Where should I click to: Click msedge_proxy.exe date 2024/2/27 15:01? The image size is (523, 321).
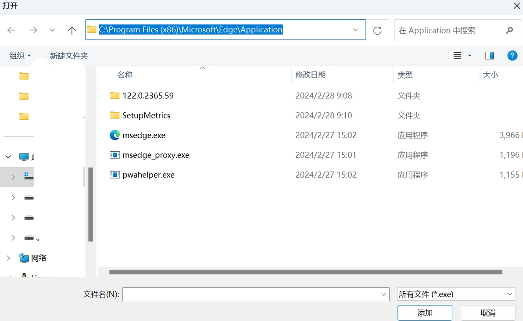[x=326, y=155]
